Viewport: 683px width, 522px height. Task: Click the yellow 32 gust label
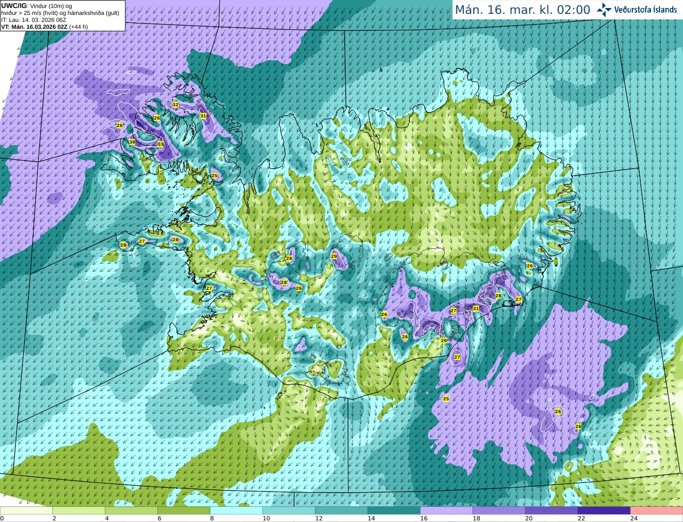pyautogui.click(x=175, y=105)
